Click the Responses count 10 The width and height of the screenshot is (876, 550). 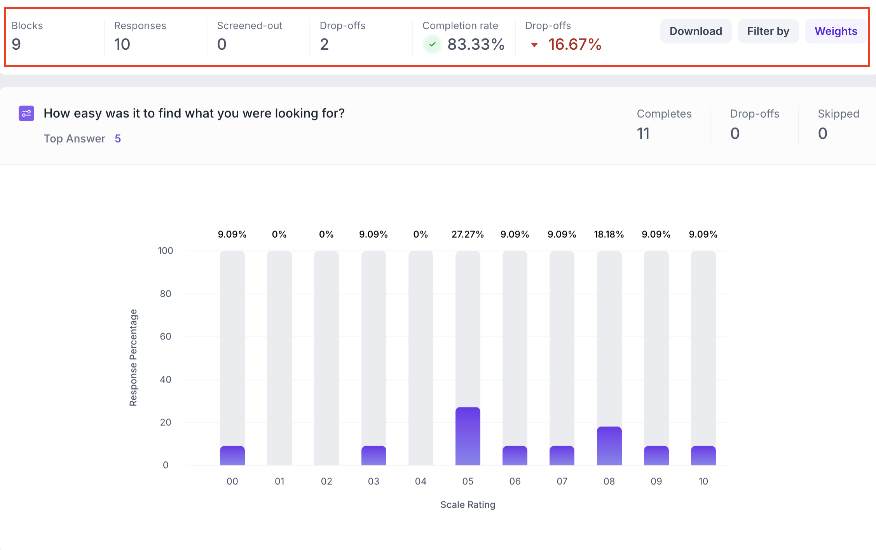pos(122,44)
